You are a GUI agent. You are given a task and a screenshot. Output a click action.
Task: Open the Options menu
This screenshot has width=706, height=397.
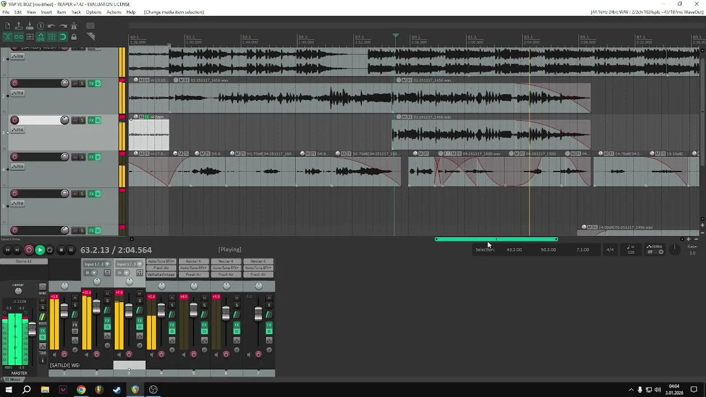[93, 12]
